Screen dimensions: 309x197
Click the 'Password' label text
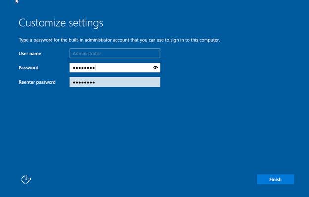tap(28, 68)
